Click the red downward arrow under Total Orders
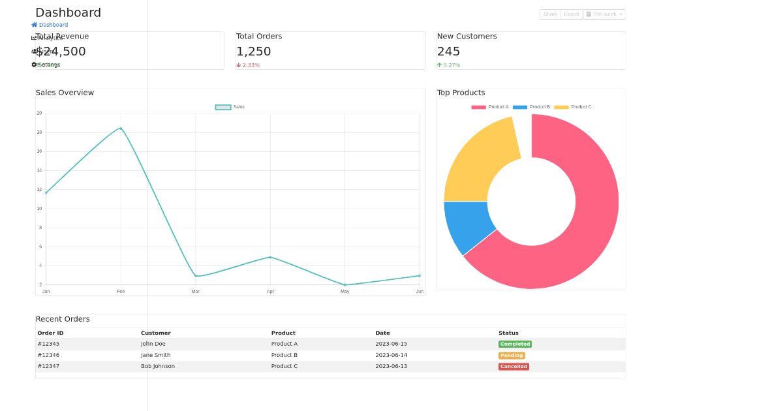783x411 pixels. click(239, 65)
